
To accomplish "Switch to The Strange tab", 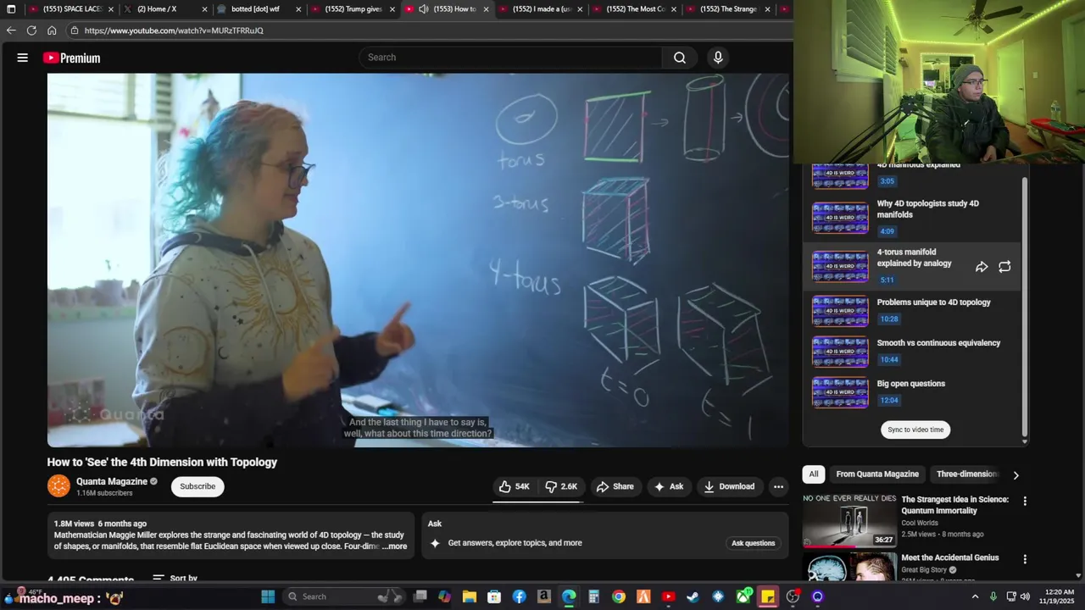I will [x=727, y=9].
